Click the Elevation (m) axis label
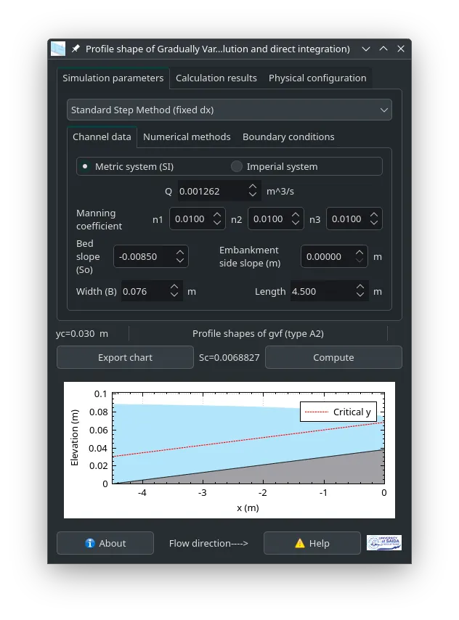Viewport: 459px width, 620px height. (x=74, y=438)
